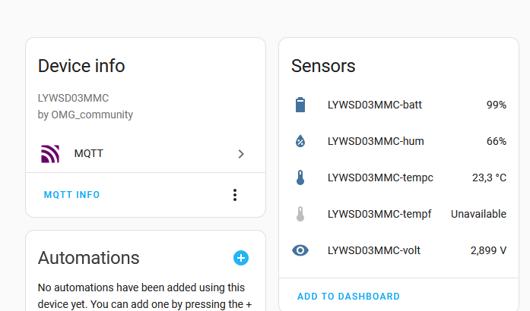The image size is (530, 311).
Task: Click ADD TO DASHBOARD
Action: click(x=348, y=296)
